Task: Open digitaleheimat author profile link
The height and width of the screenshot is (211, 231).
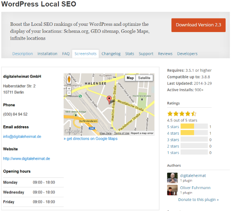Action: click(x=193, y=176)
